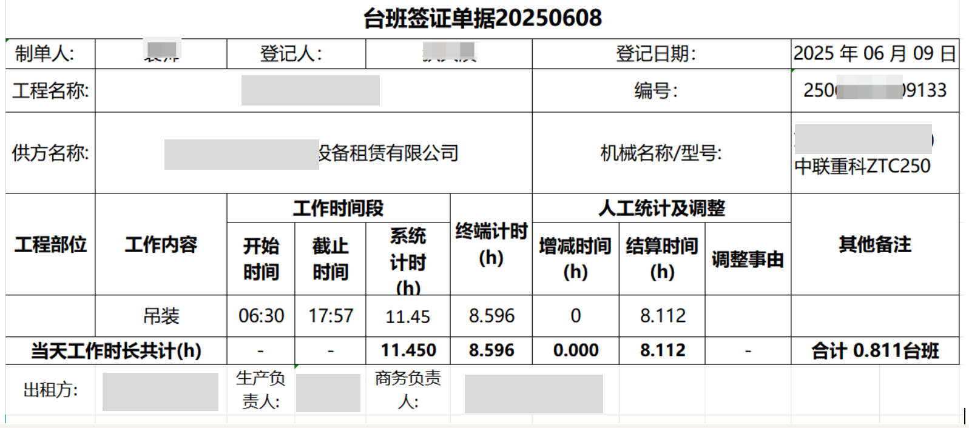Image resolution: width=969 pixels, height=428 pixels.
Task: Select the 增减时间(h) column header
Action: 575,259
